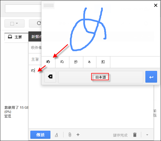The width and height of the screenshot is (161, 141).
Task: Choose the め handwriting candidate
Action: pos(48,62)
